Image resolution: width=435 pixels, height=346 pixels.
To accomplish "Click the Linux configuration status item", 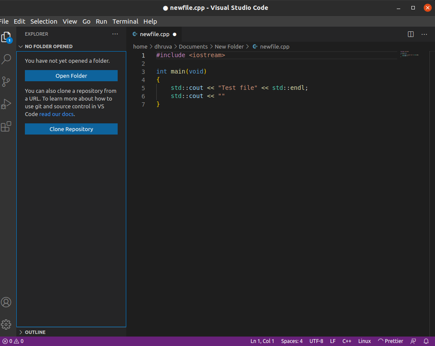I will [x=364, y=341].
